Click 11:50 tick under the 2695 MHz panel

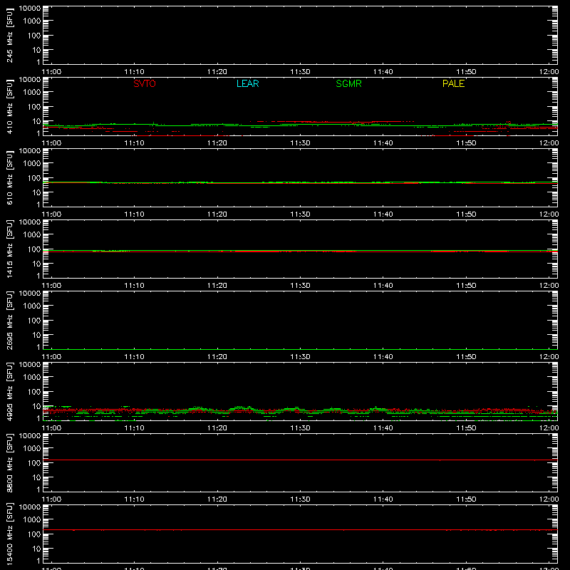(x=466, y=357)
